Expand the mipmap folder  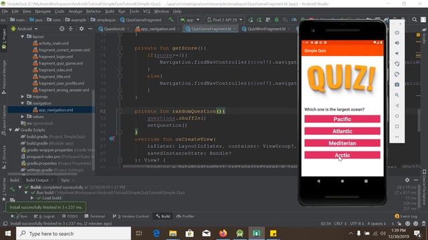click(23, 97)
